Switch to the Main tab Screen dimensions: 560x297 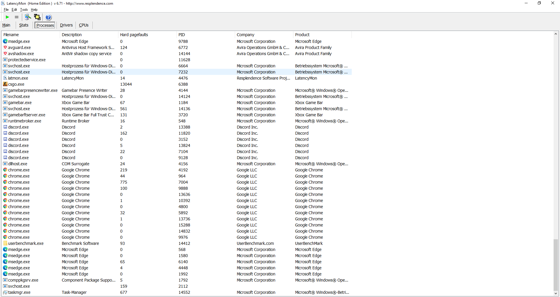tap(6, 25)
